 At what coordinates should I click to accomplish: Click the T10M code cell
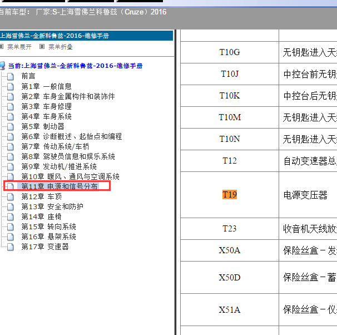coord(230,117)
